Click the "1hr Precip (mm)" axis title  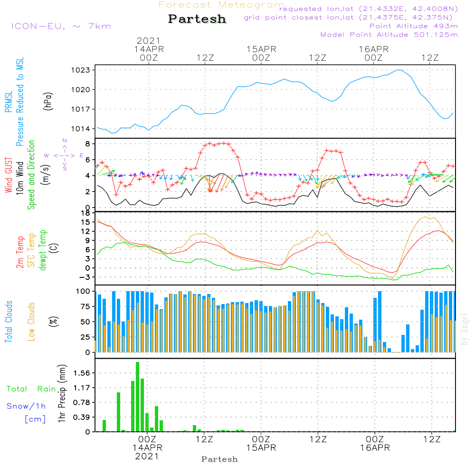62,393
